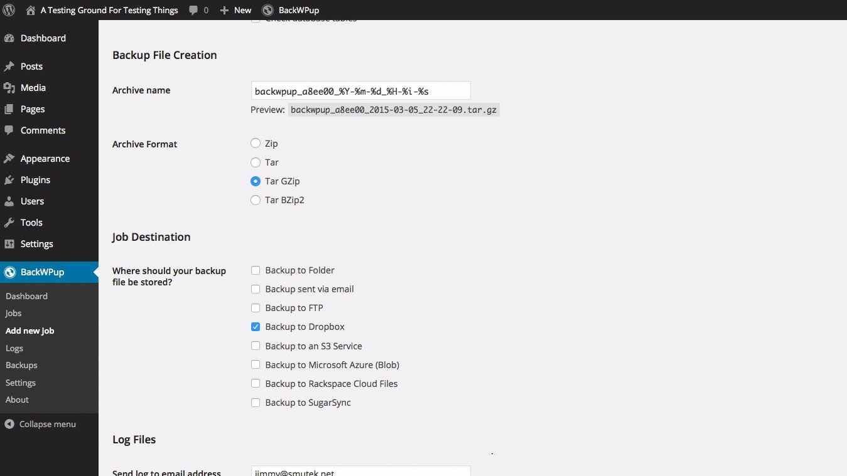The image size is (847, 476).
Task: Click A Testing Ground For Testing Things
Action: [109, 10]
